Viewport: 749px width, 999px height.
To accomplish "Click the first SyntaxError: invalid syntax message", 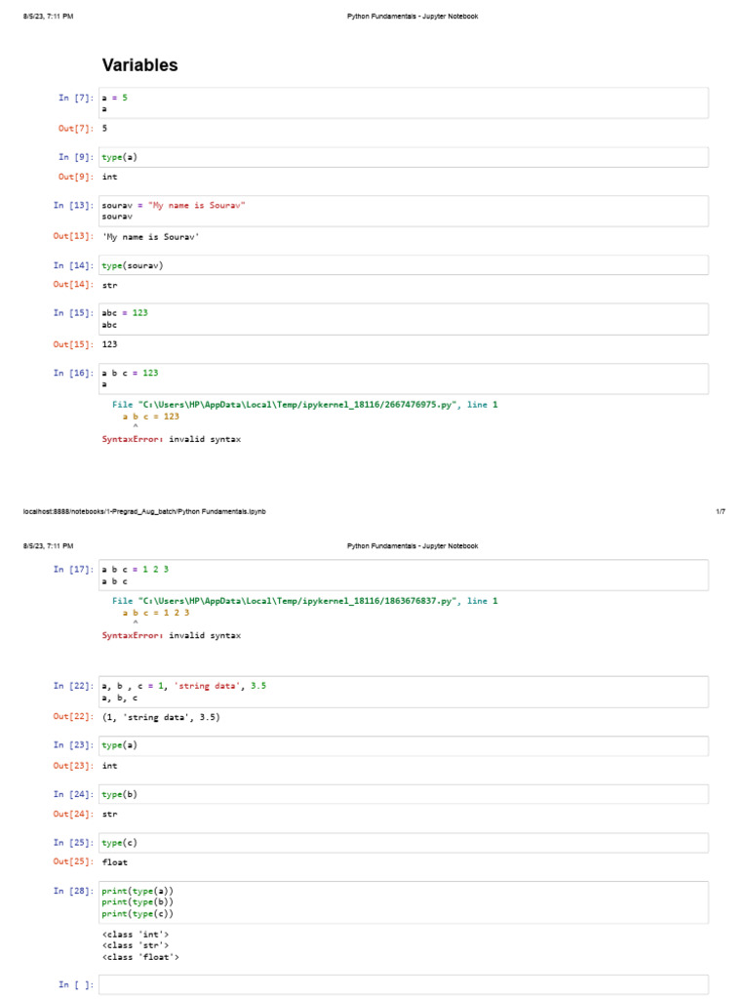I will click(x=172, y=440).
